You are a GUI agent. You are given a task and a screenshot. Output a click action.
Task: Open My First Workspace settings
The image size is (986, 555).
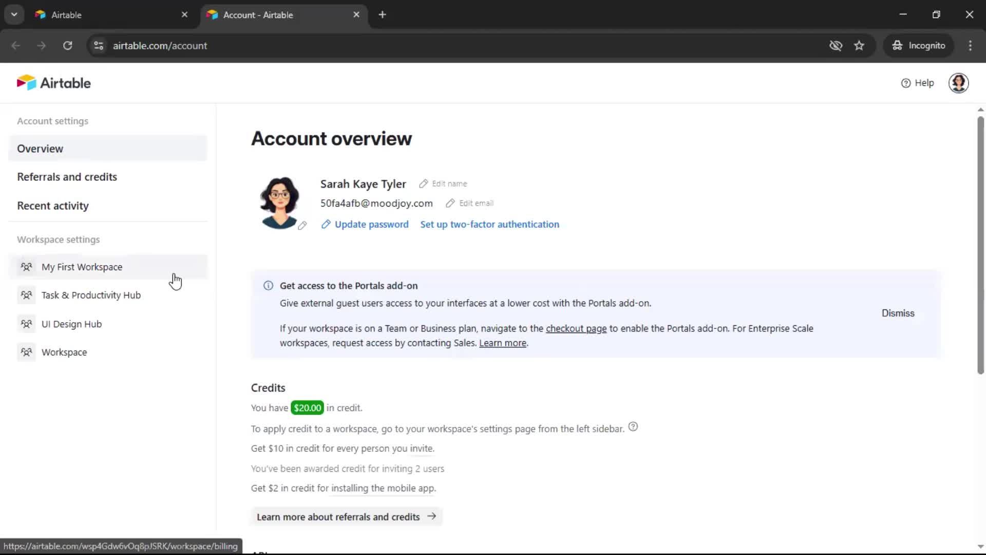[108, 267]
